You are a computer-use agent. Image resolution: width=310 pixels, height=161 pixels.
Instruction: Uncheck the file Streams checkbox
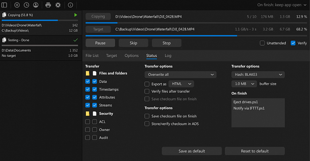pyautogui.click(x=95, y=105)
